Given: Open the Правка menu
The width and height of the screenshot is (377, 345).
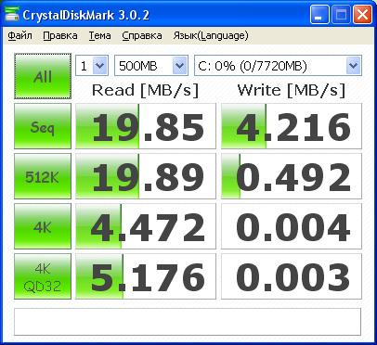Looking at the screenshot, I should point(60,35).
